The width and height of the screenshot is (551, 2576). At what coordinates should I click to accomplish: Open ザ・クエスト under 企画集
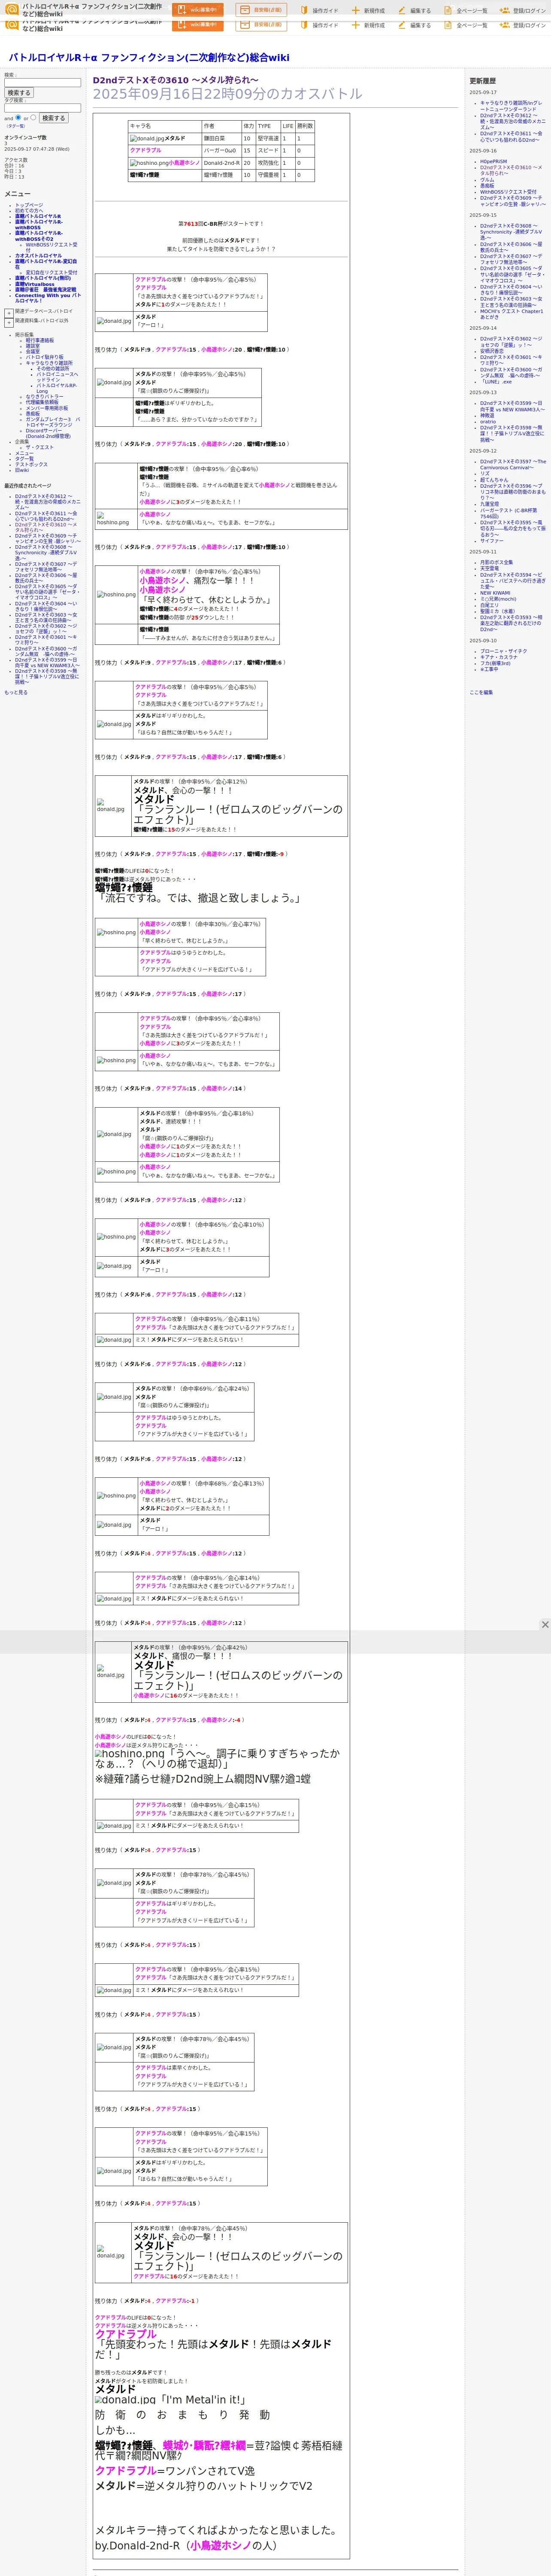[x=40, y=447]
